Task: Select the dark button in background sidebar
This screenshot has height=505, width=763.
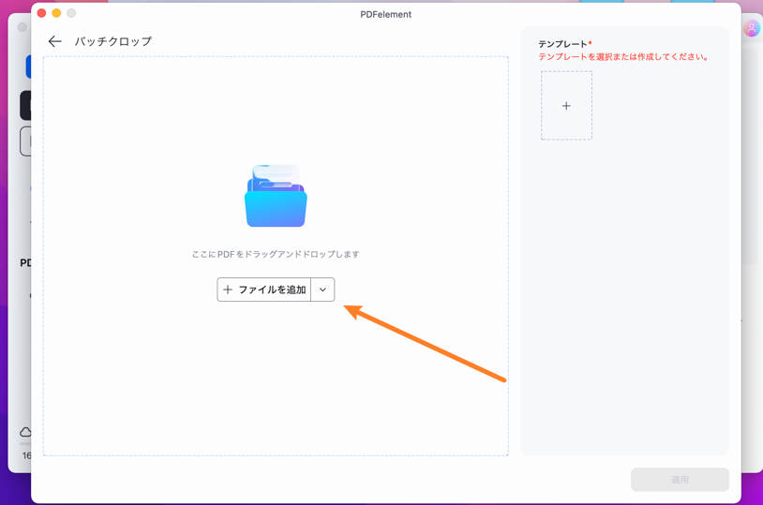Action: (x=25, y=105)
